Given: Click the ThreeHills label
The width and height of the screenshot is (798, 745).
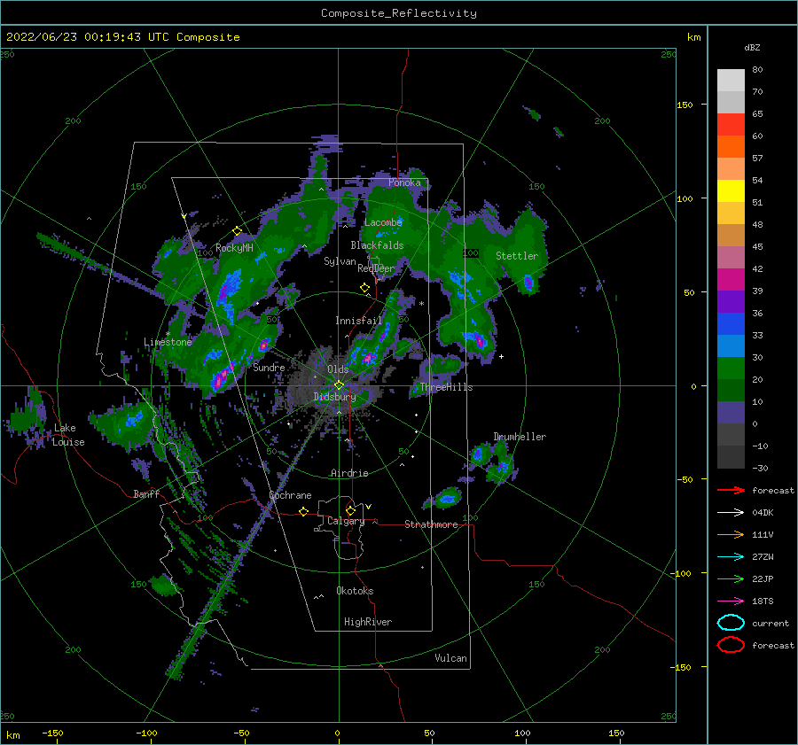Looking at the screenshot, I should pyautogui.click(x=446, y=387).
